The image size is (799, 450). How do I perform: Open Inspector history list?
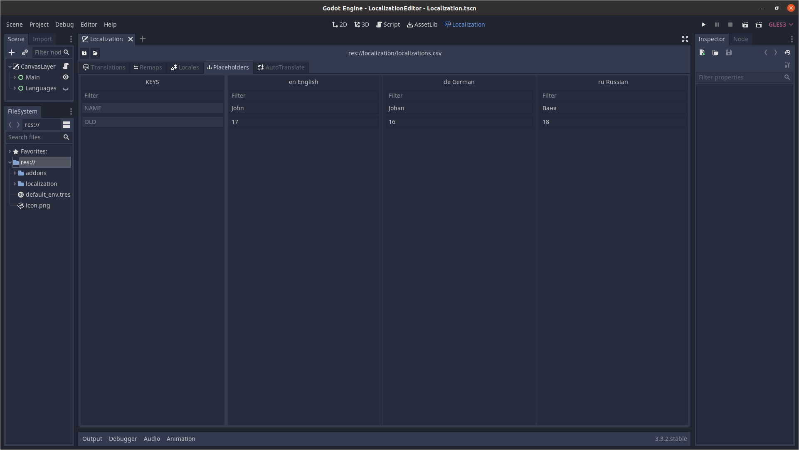(x=787, y=53)
